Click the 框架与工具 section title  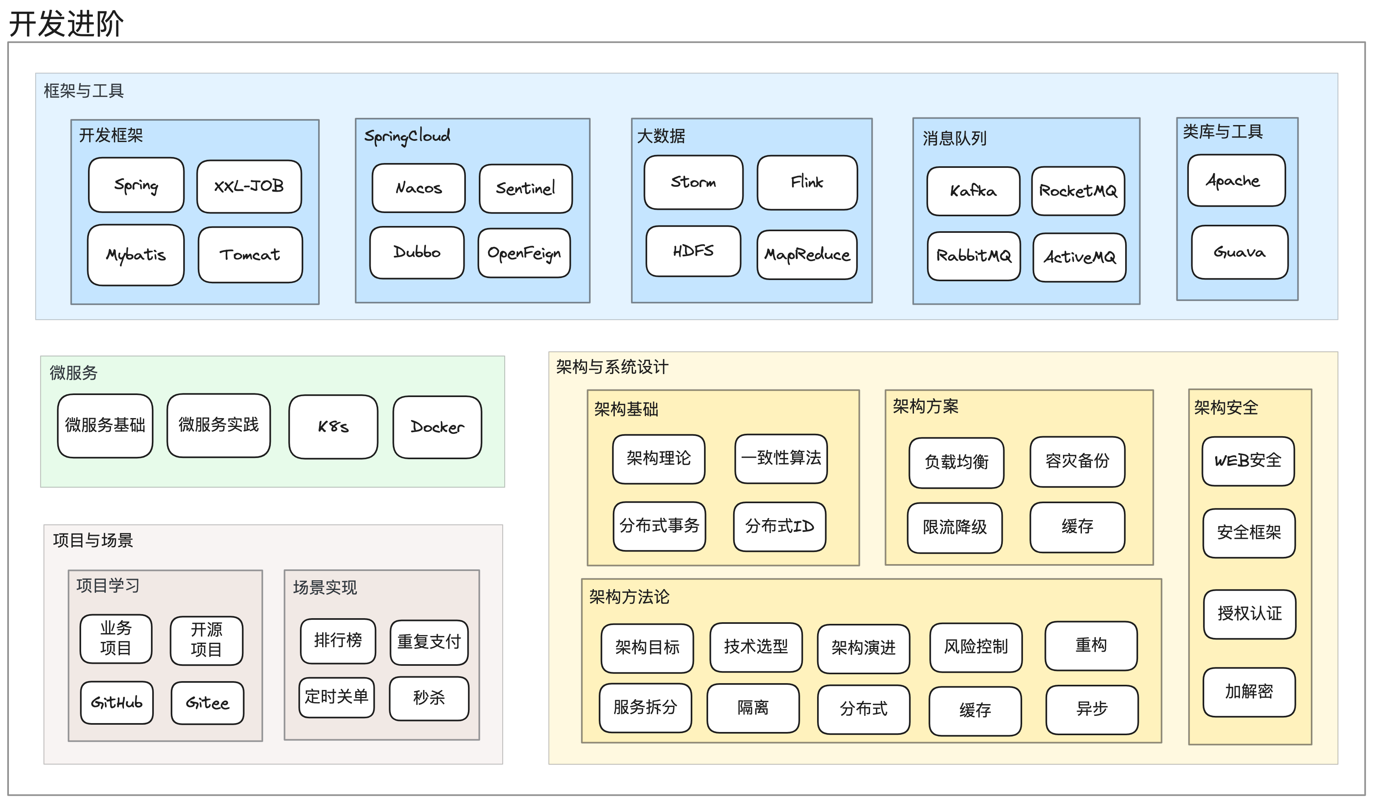coord(84,91)
